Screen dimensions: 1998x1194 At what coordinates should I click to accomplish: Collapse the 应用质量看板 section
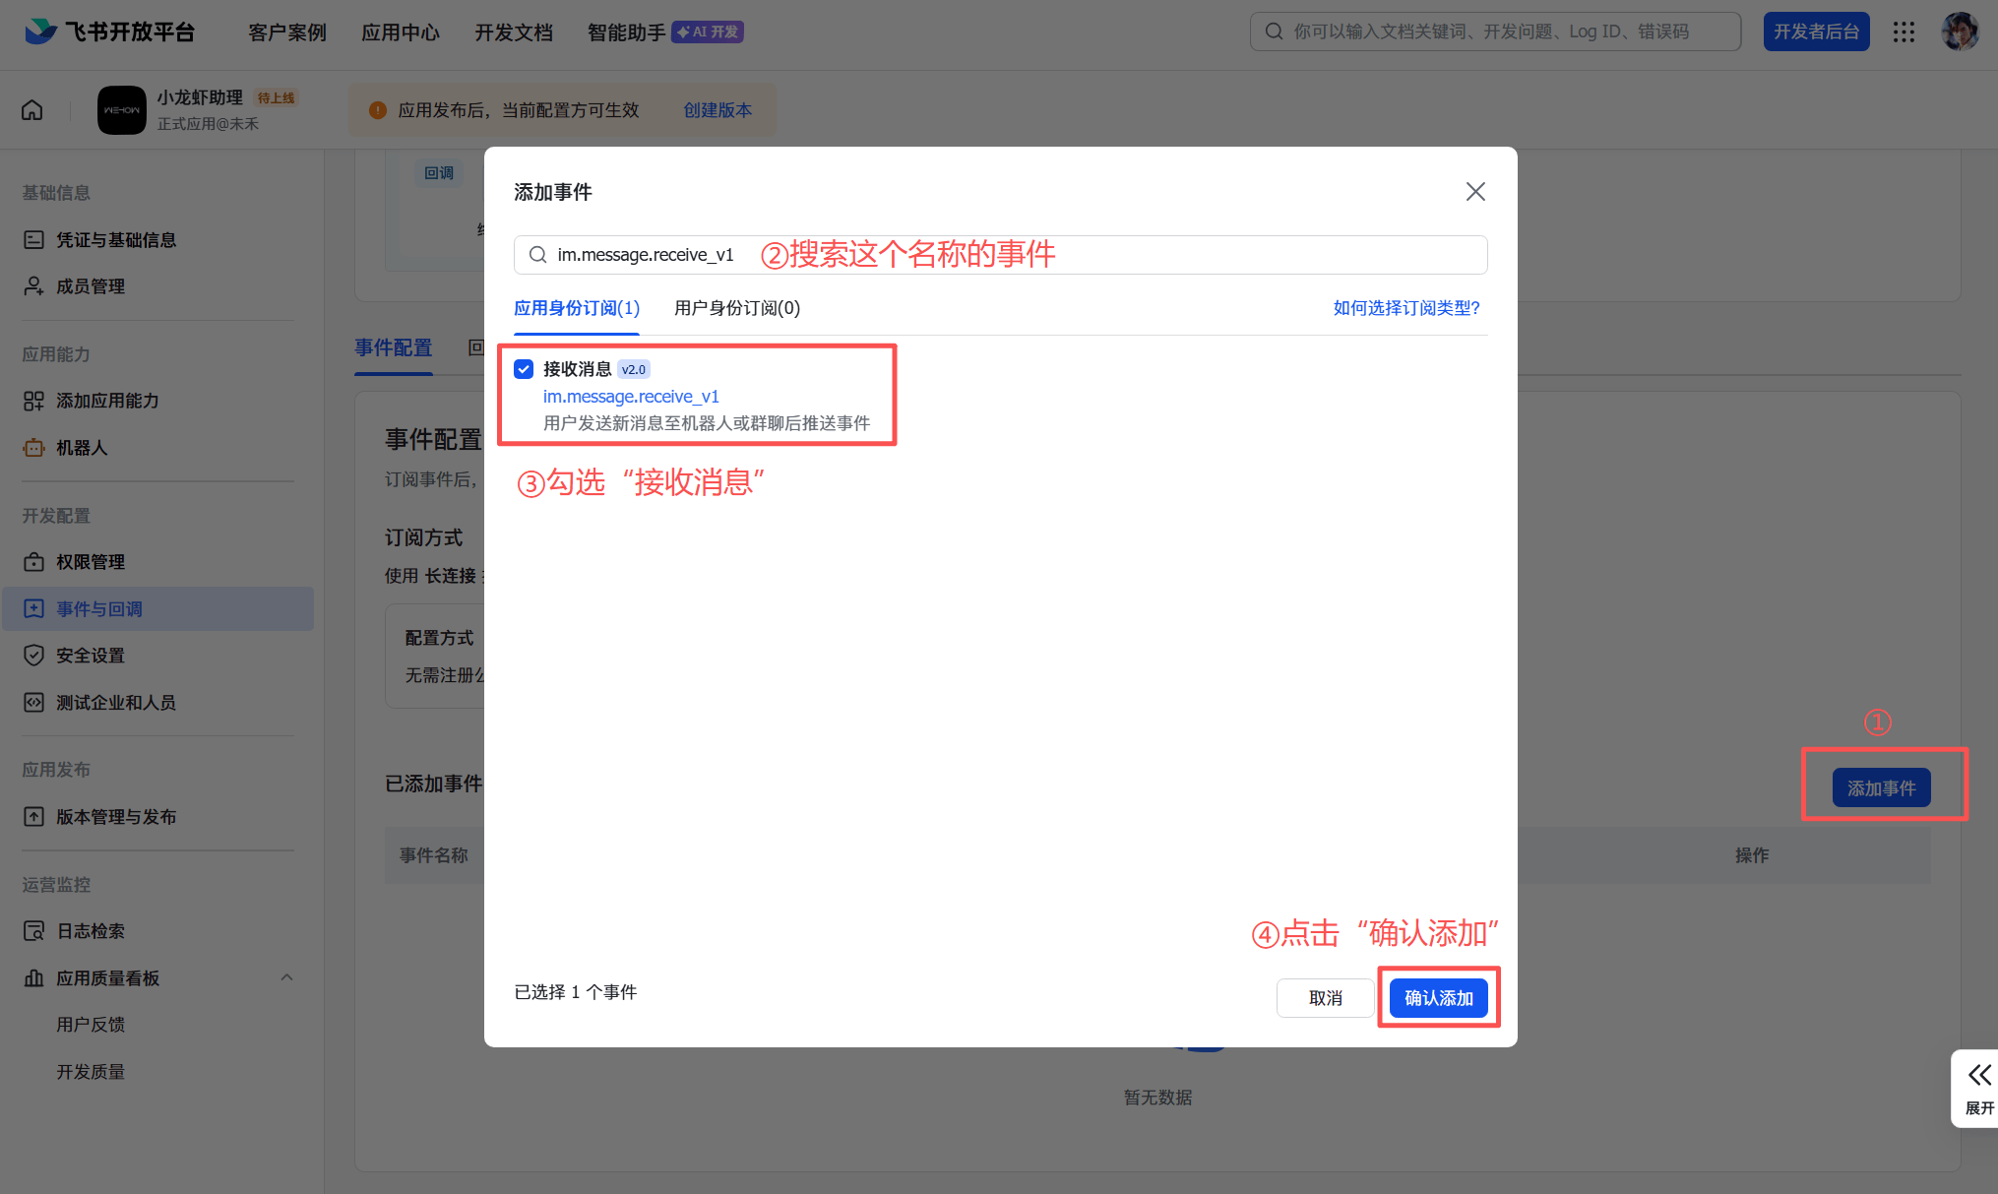point(286,977)
